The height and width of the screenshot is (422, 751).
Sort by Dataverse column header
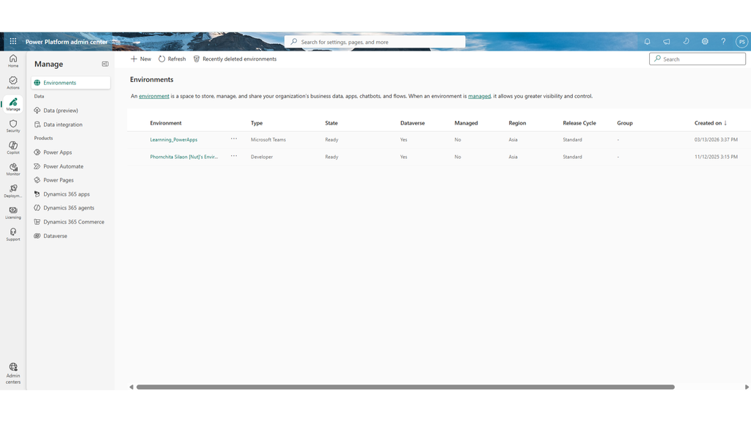pos(412,123)
